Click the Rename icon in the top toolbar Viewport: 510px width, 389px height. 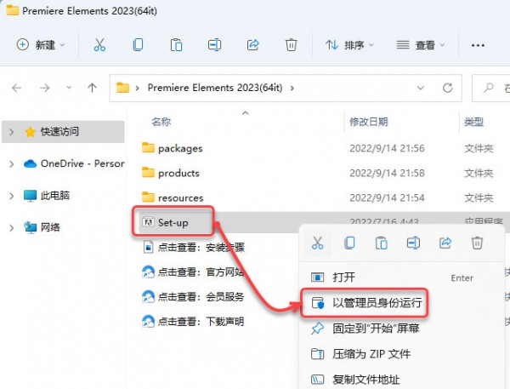point(214,44)
